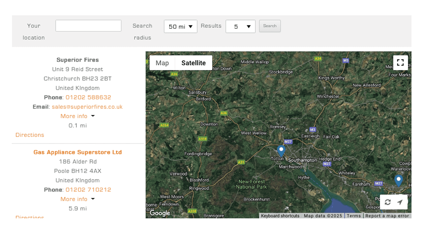Expand More info for Gas Appliance Superstore
The height and width of the screenshot is (243, 422).
tap(77, 199)
